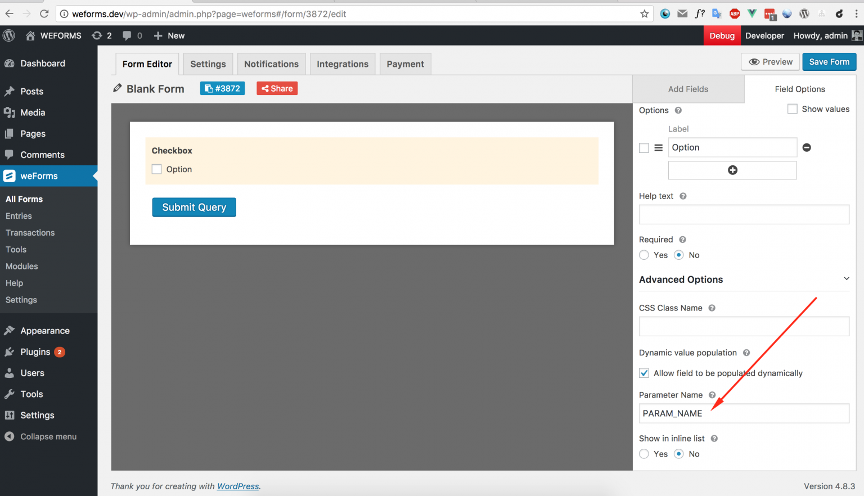This screenshot has height=496, width=864.
Task: Enable the Show values checkbox
Action: click(x=793, y=109)
